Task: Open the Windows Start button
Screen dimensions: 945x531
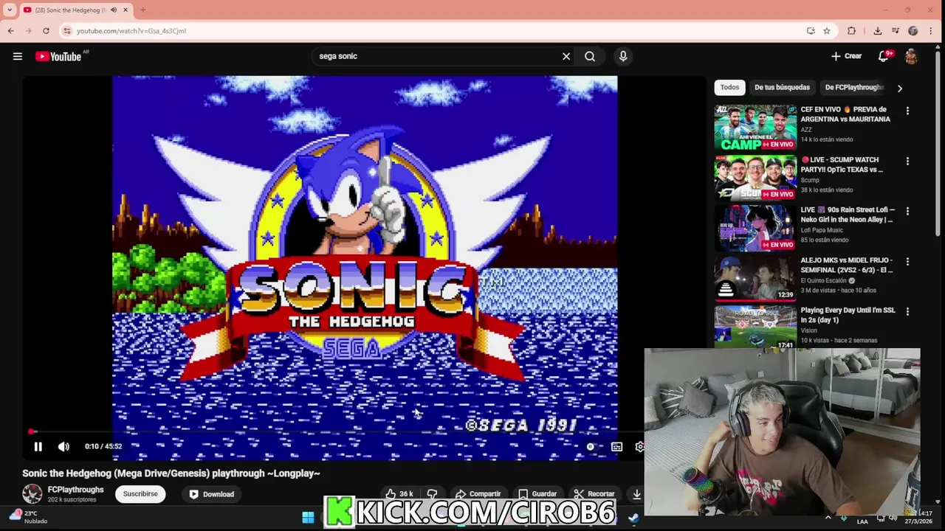Action: tap(308, 517)
